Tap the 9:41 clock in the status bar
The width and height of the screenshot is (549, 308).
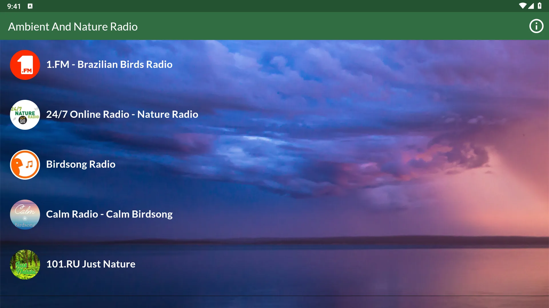click(14, 6)
